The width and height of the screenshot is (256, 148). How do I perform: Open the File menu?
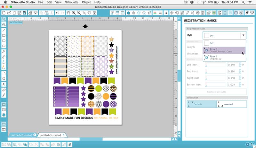41,2
